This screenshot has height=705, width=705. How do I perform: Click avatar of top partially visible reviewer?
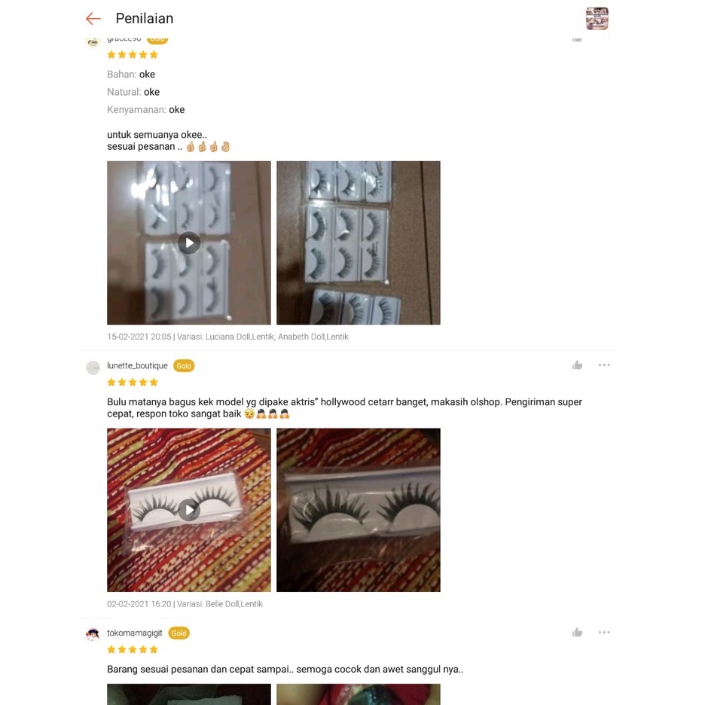[x=93, y=42]
